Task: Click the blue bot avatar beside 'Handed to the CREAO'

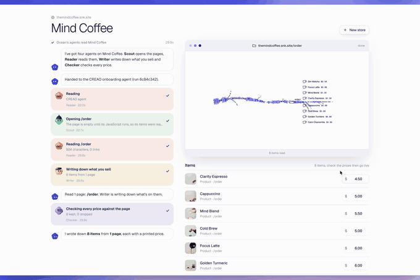Action: point(55,81)
